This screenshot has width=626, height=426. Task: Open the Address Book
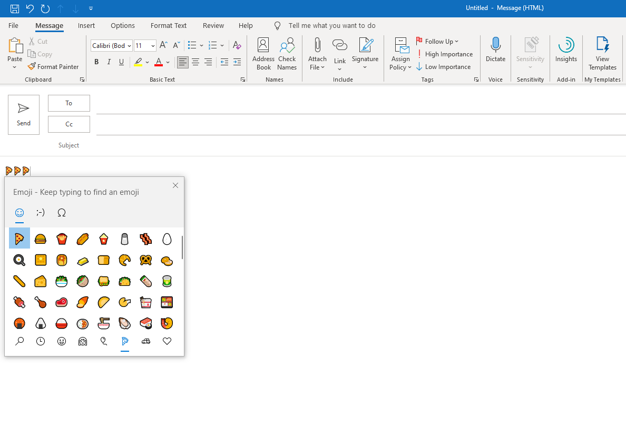(x=263, y=53)
